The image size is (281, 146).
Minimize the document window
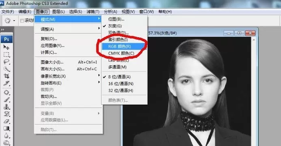(x=229, y=33)
